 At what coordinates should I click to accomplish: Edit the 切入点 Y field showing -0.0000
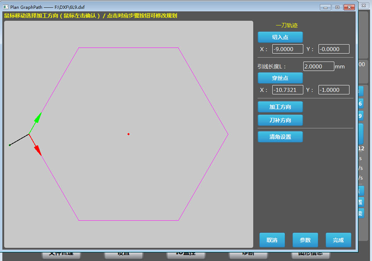point(334,49)
